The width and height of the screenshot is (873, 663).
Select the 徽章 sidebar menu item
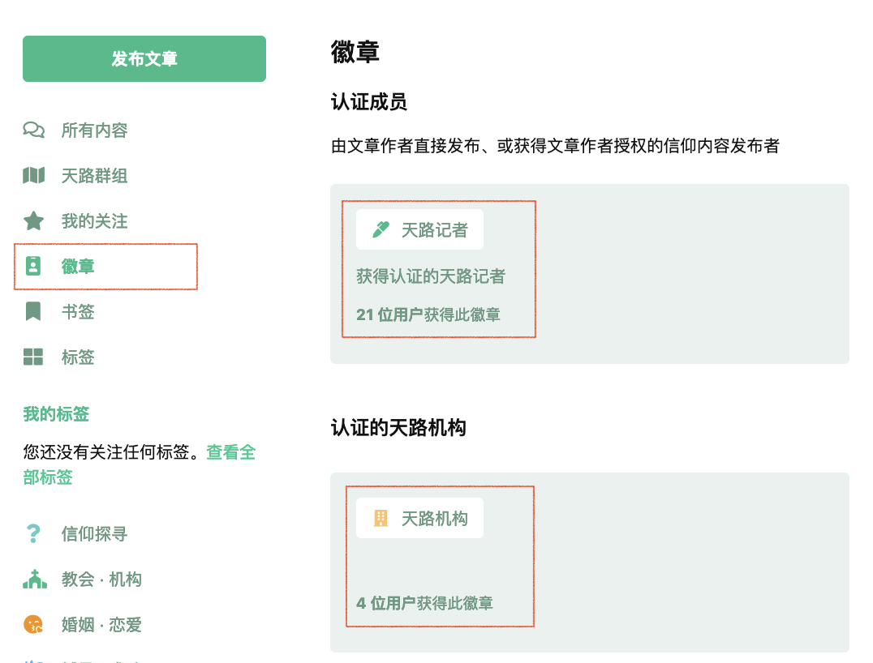[78, 266]
